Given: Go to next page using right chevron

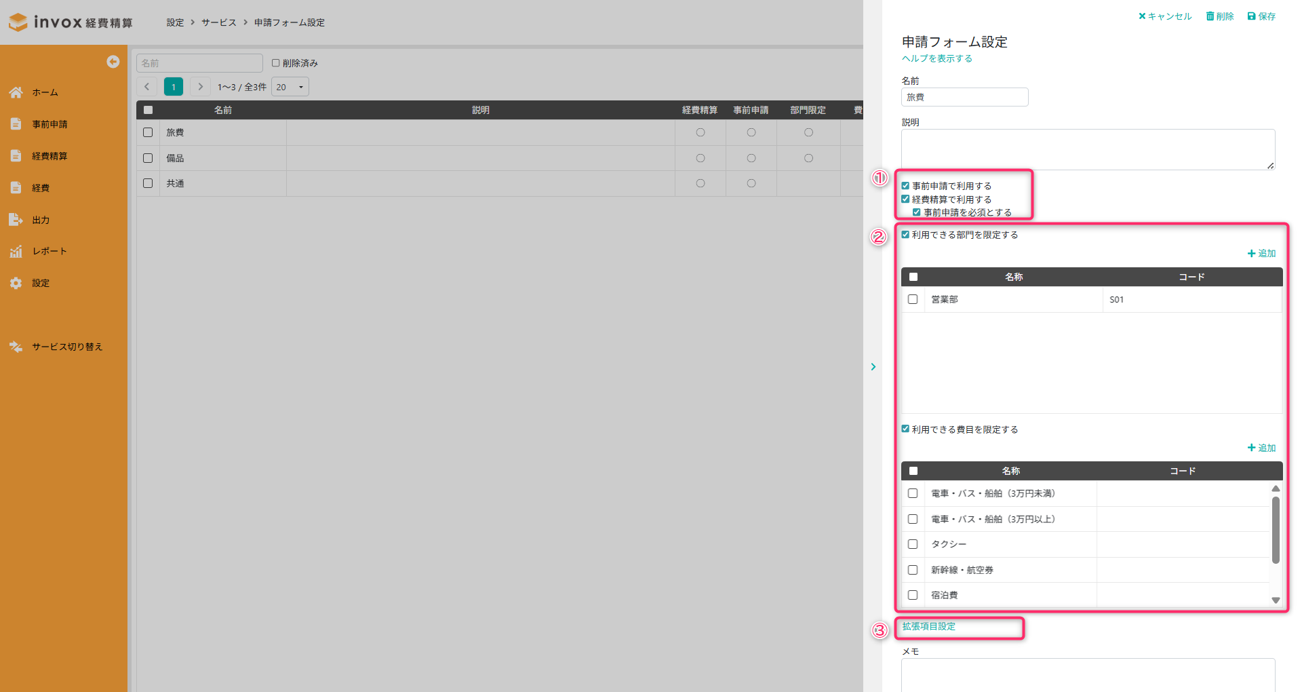Looking at the screenshot, I should click(200, 87).
